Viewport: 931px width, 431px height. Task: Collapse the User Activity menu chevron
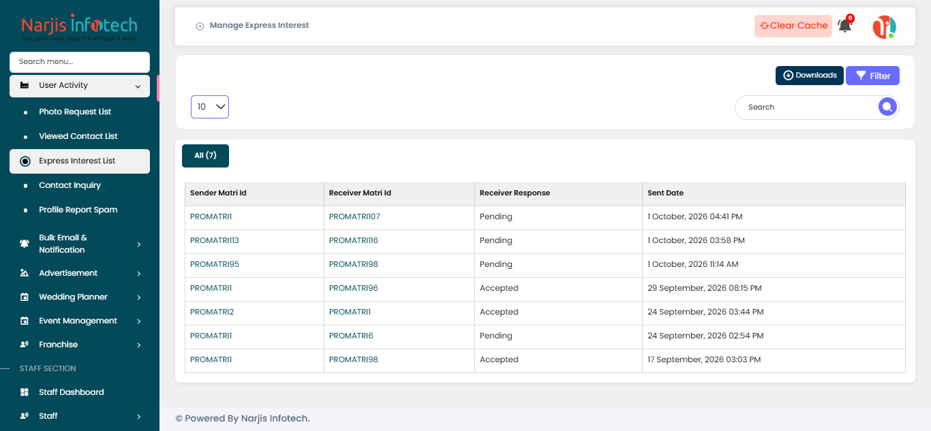(x=138, y=86)
